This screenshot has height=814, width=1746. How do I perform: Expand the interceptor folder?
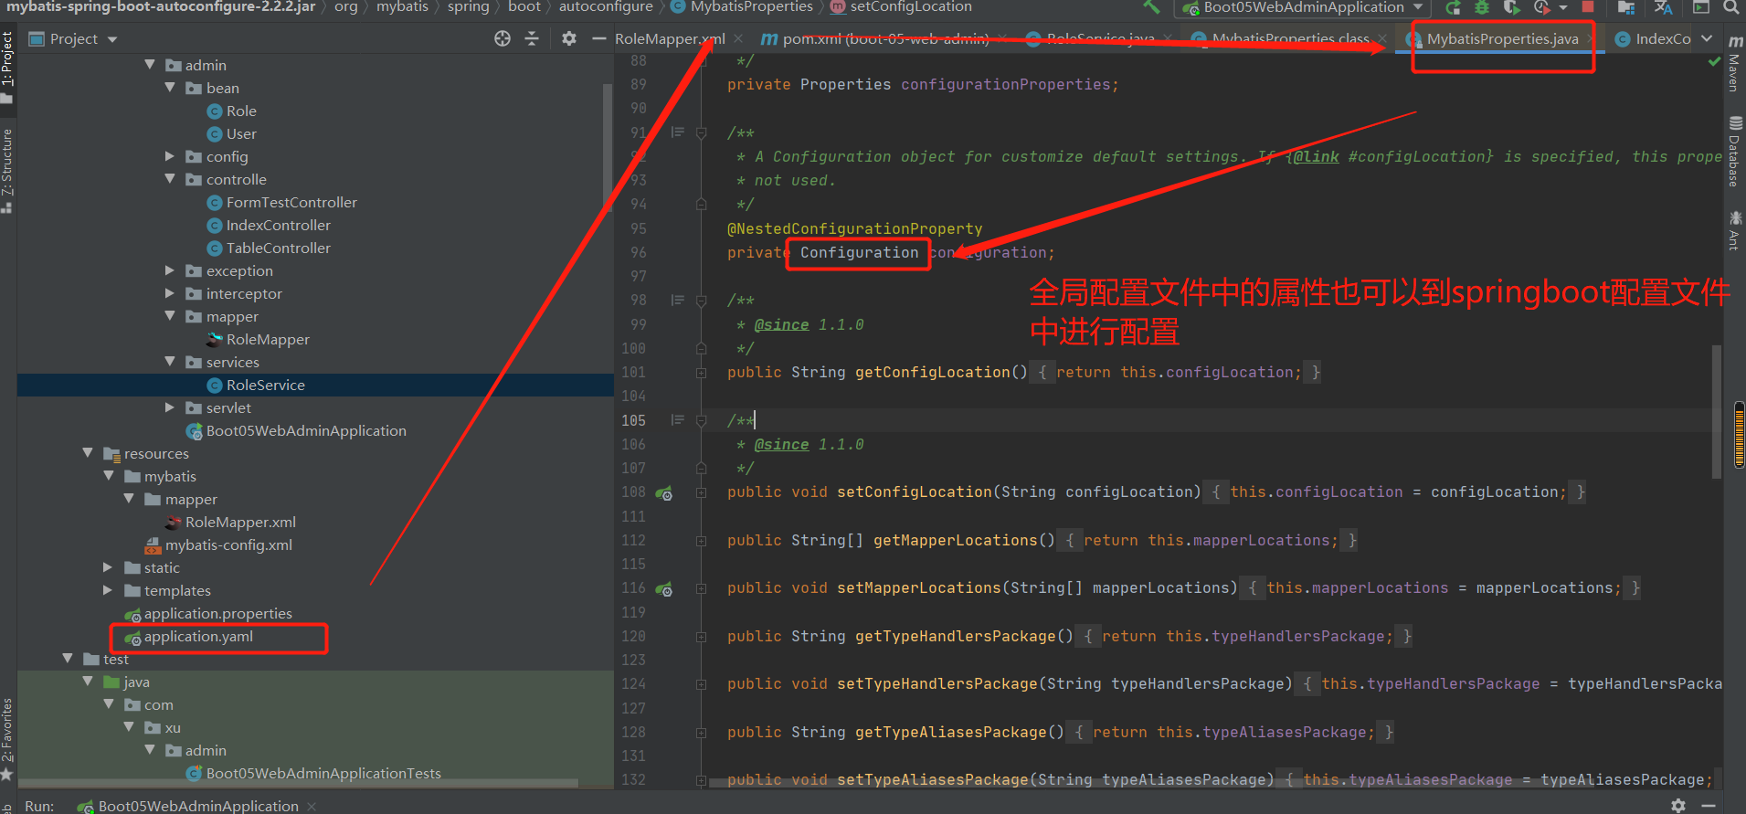coord(170,293)
